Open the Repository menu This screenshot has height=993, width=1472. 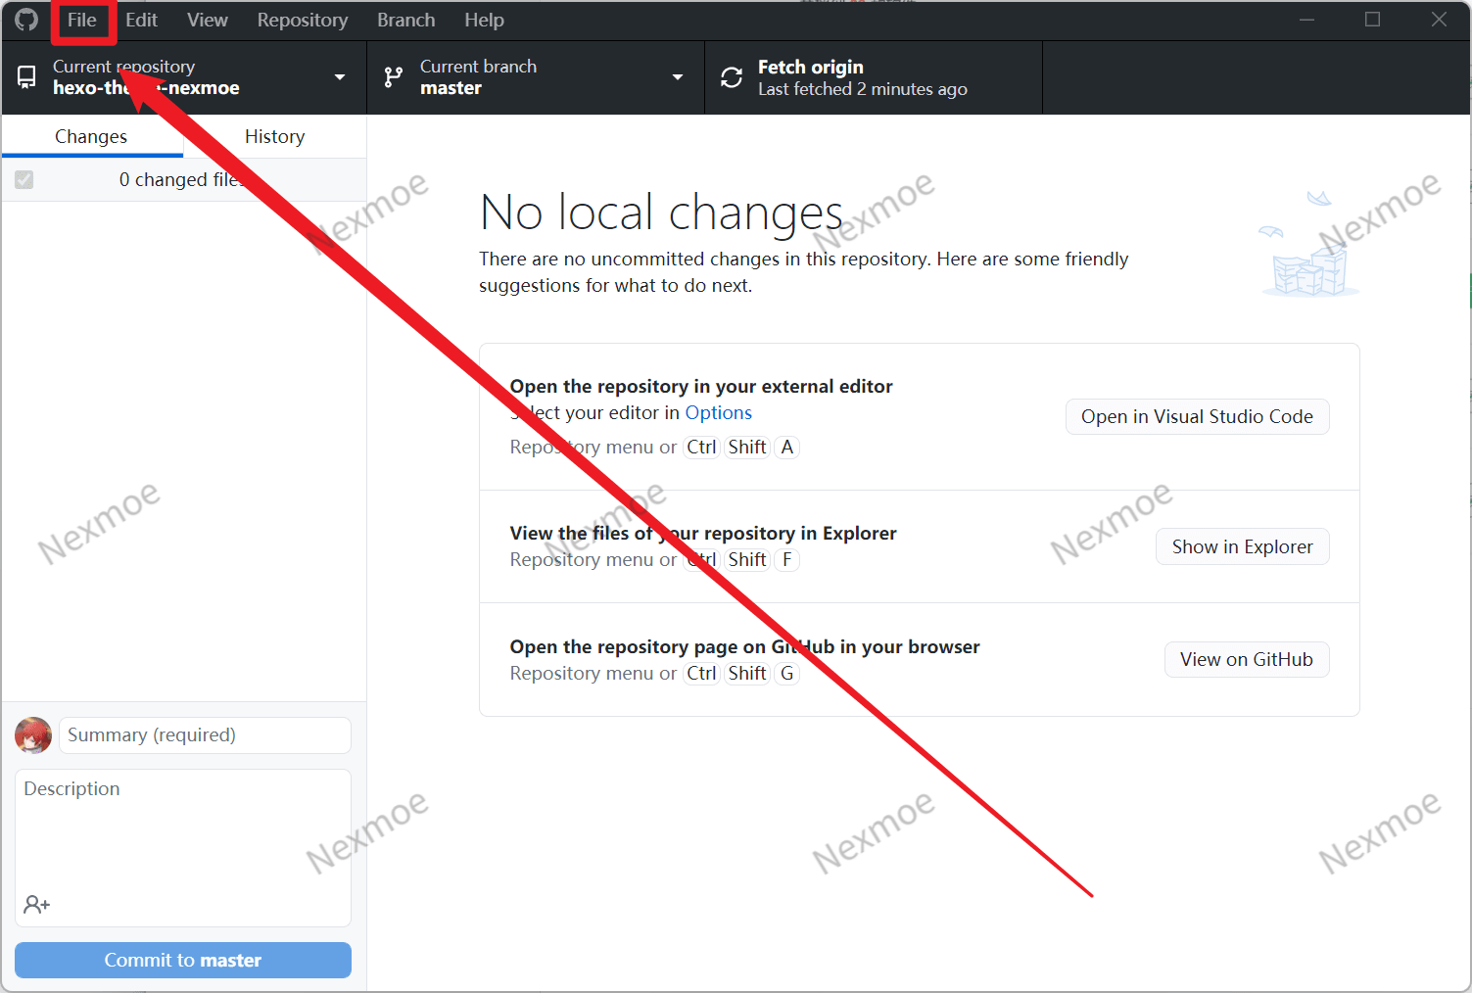[302, 21]
